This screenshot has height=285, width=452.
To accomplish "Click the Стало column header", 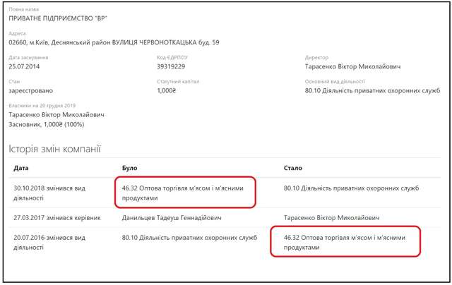I will click(x=292, y=169).
